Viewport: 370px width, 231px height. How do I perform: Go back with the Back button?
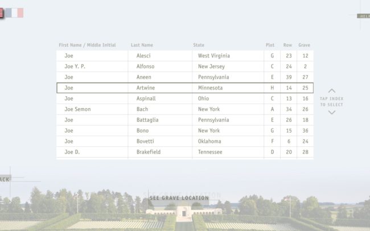point(5,179)
